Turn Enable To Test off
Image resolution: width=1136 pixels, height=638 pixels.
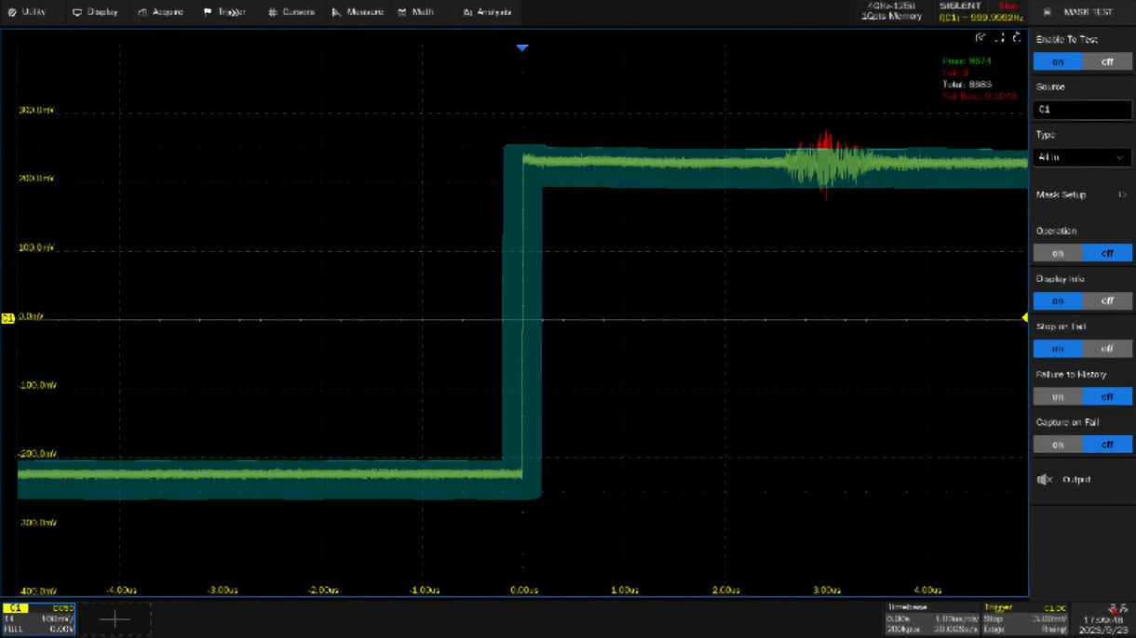coord(1107,62)
